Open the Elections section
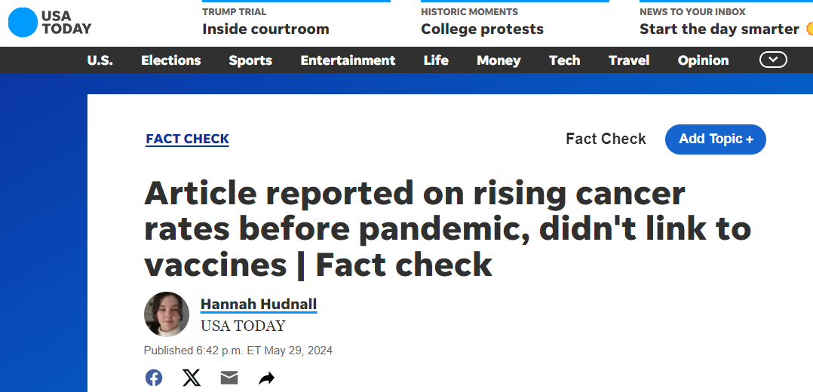The image size is (813, 392). [x=170, y=60]
